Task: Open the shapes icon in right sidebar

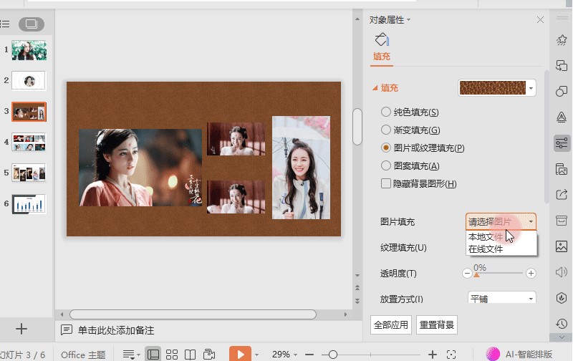Action: pos(562,91)
